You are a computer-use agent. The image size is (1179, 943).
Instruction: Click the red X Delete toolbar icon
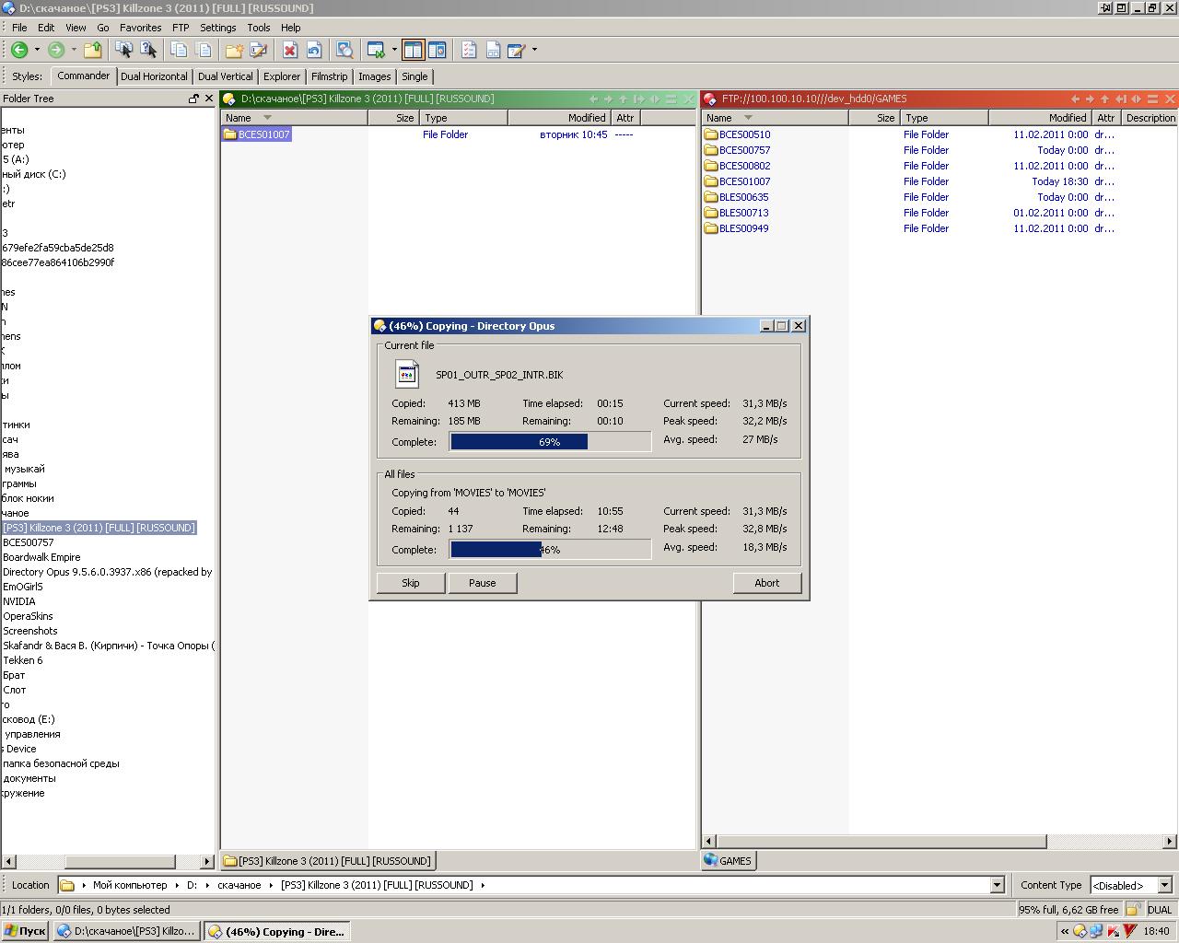click(x=290, y=50)
